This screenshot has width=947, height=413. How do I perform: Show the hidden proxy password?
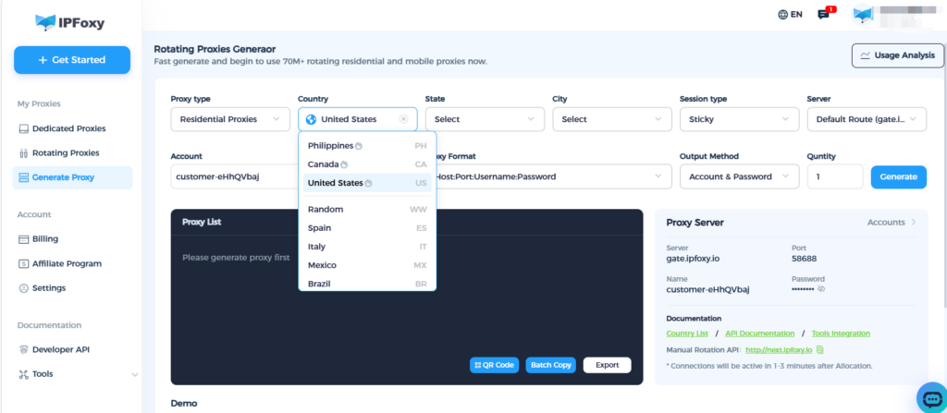tap(821, 289)
